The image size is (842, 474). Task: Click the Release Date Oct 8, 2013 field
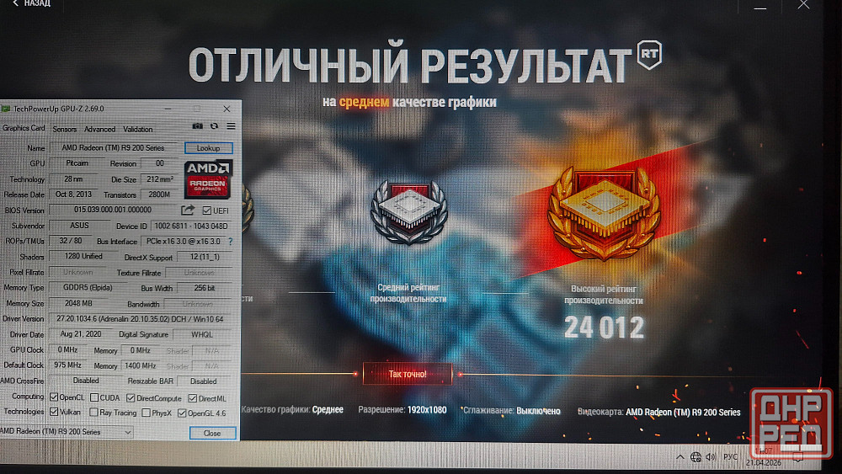tap(73, 194)
